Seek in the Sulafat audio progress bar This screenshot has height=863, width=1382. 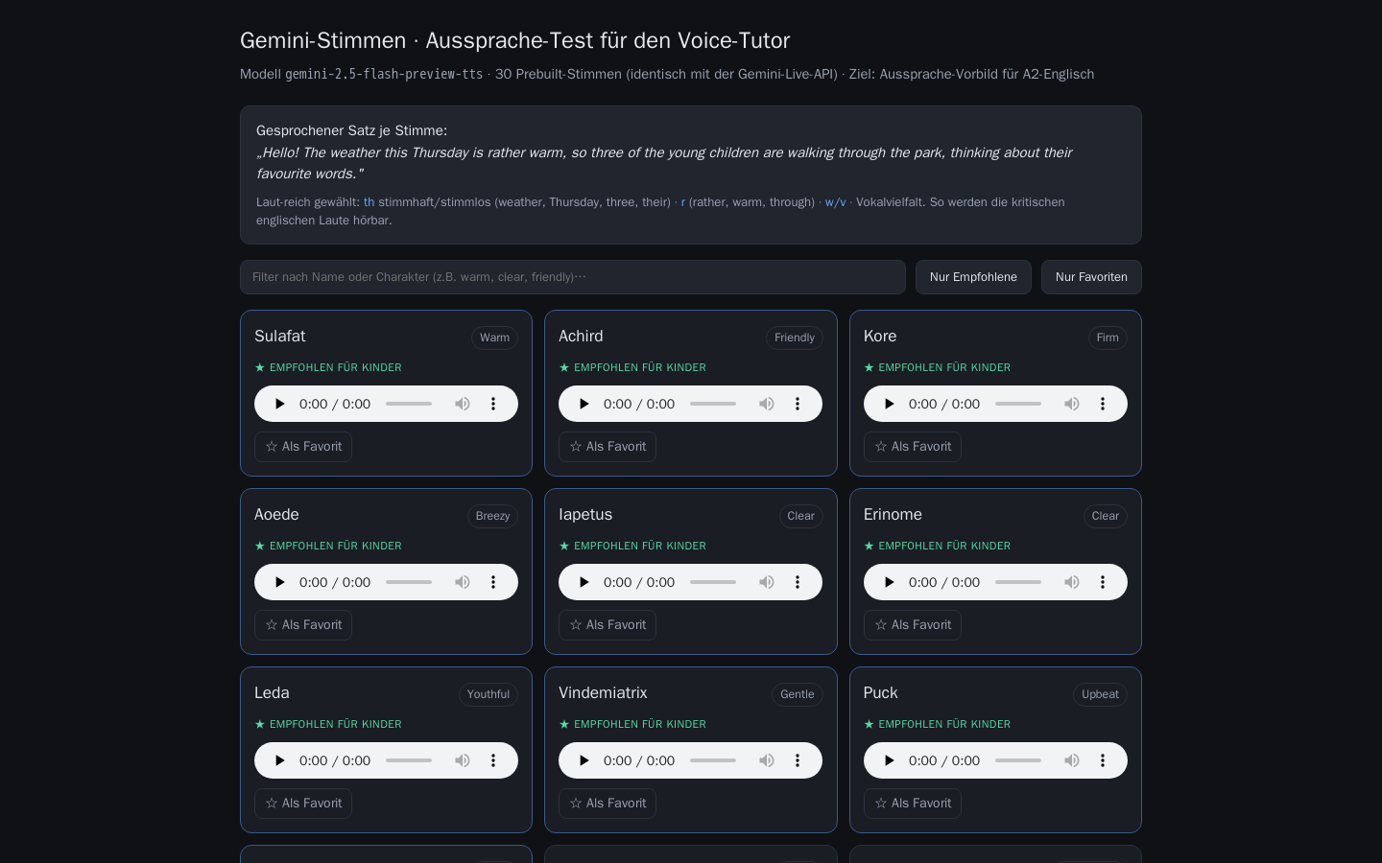pyautogui.click(x=409, y=404)
